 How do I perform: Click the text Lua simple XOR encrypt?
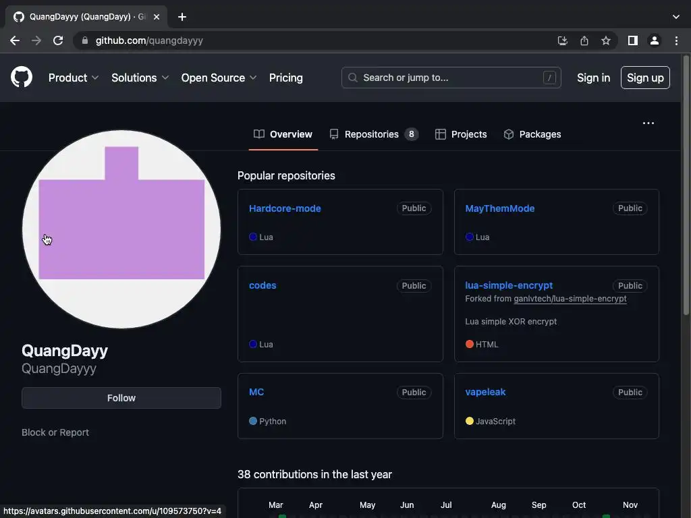pos(511,322)
